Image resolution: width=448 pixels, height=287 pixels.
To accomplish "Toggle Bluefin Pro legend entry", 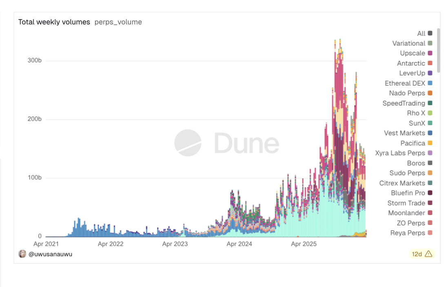I will point(408,193).
